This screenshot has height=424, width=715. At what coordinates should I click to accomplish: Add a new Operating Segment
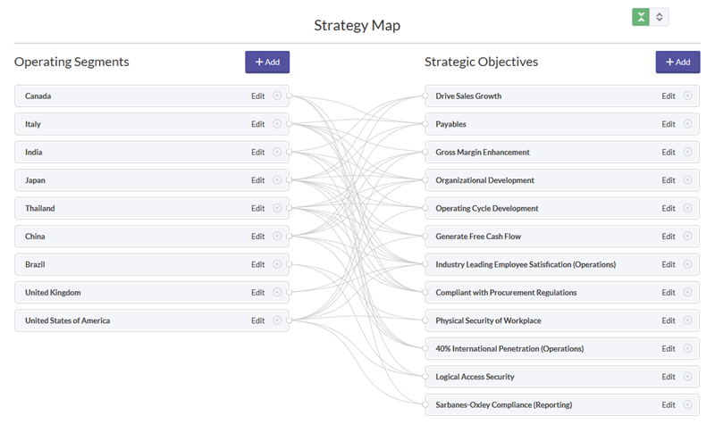267,62
